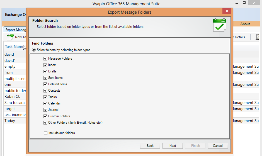Maximize the Vyapin application window
The height and width of the screenshot is (156, 262).
coord(244,3)
